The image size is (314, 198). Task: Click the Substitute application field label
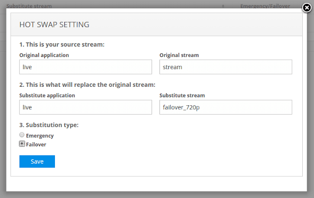pyautogui.click(x=47, y=95)
